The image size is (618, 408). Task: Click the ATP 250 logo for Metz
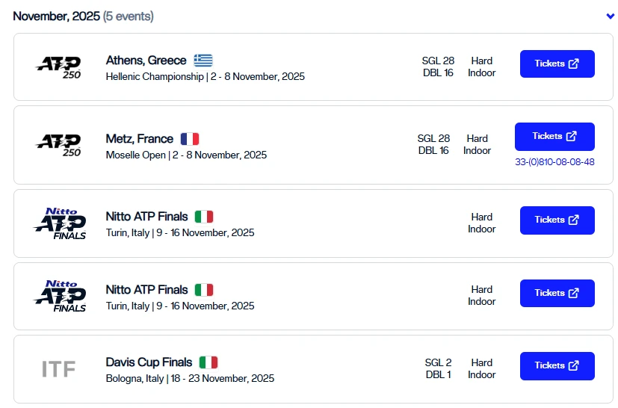pos(59,145)
